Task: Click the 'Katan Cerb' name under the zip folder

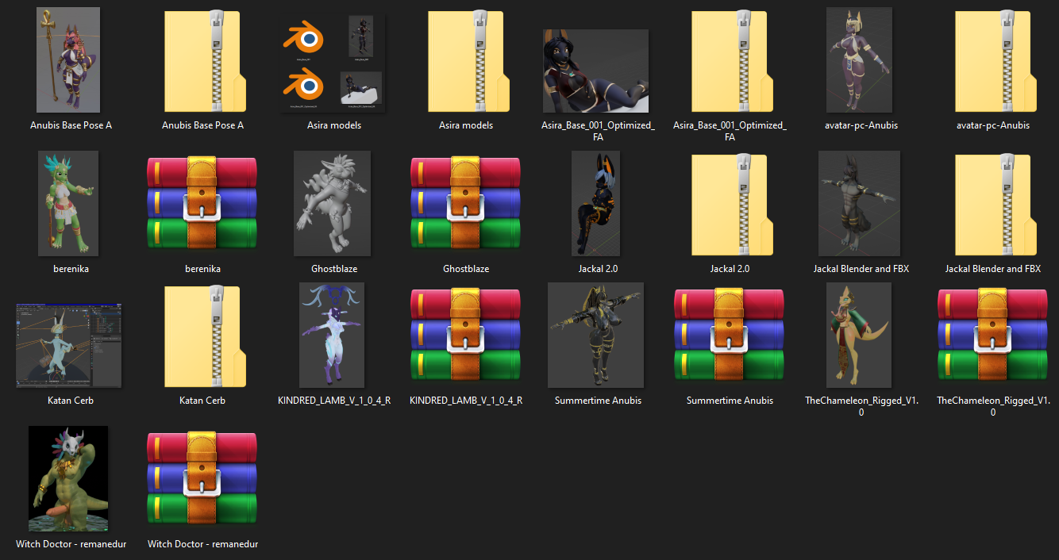Action: tap(202, 401)
